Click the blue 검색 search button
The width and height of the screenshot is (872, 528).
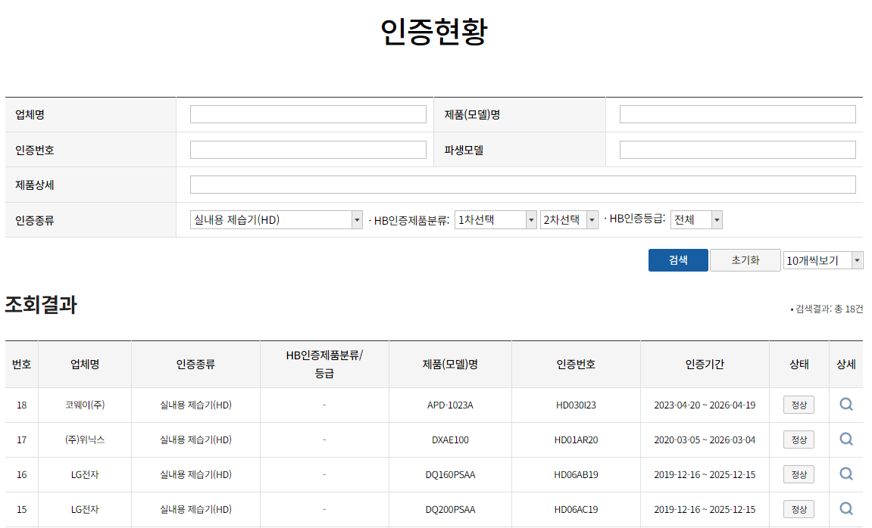click(677, 259)
